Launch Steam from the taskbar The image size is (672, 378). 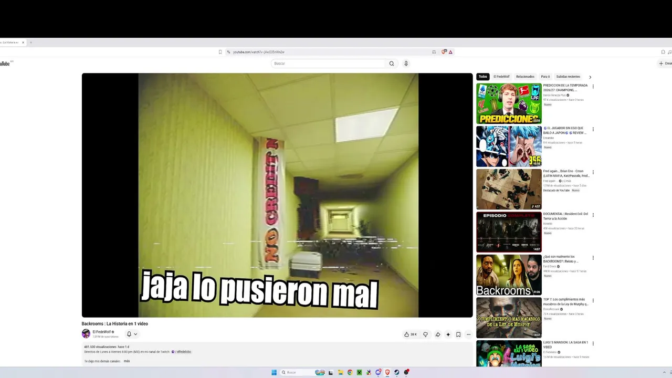tap(397, 373)
